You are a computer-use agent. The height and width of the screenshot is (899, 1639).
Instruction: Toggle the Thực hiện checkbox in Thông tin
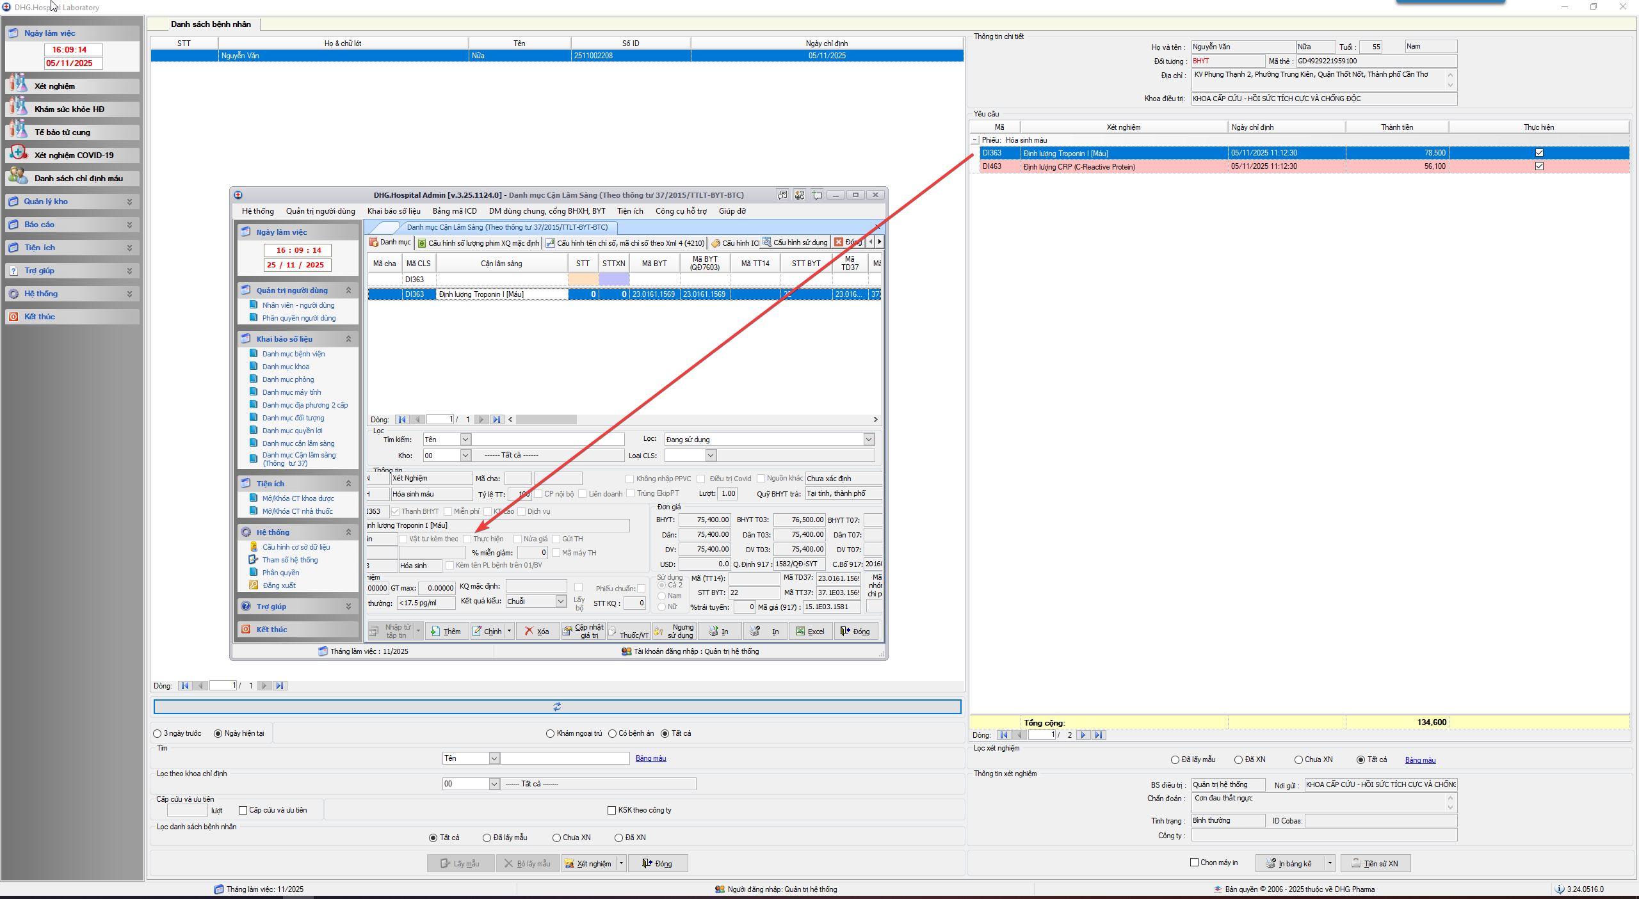tap(467, 539)
